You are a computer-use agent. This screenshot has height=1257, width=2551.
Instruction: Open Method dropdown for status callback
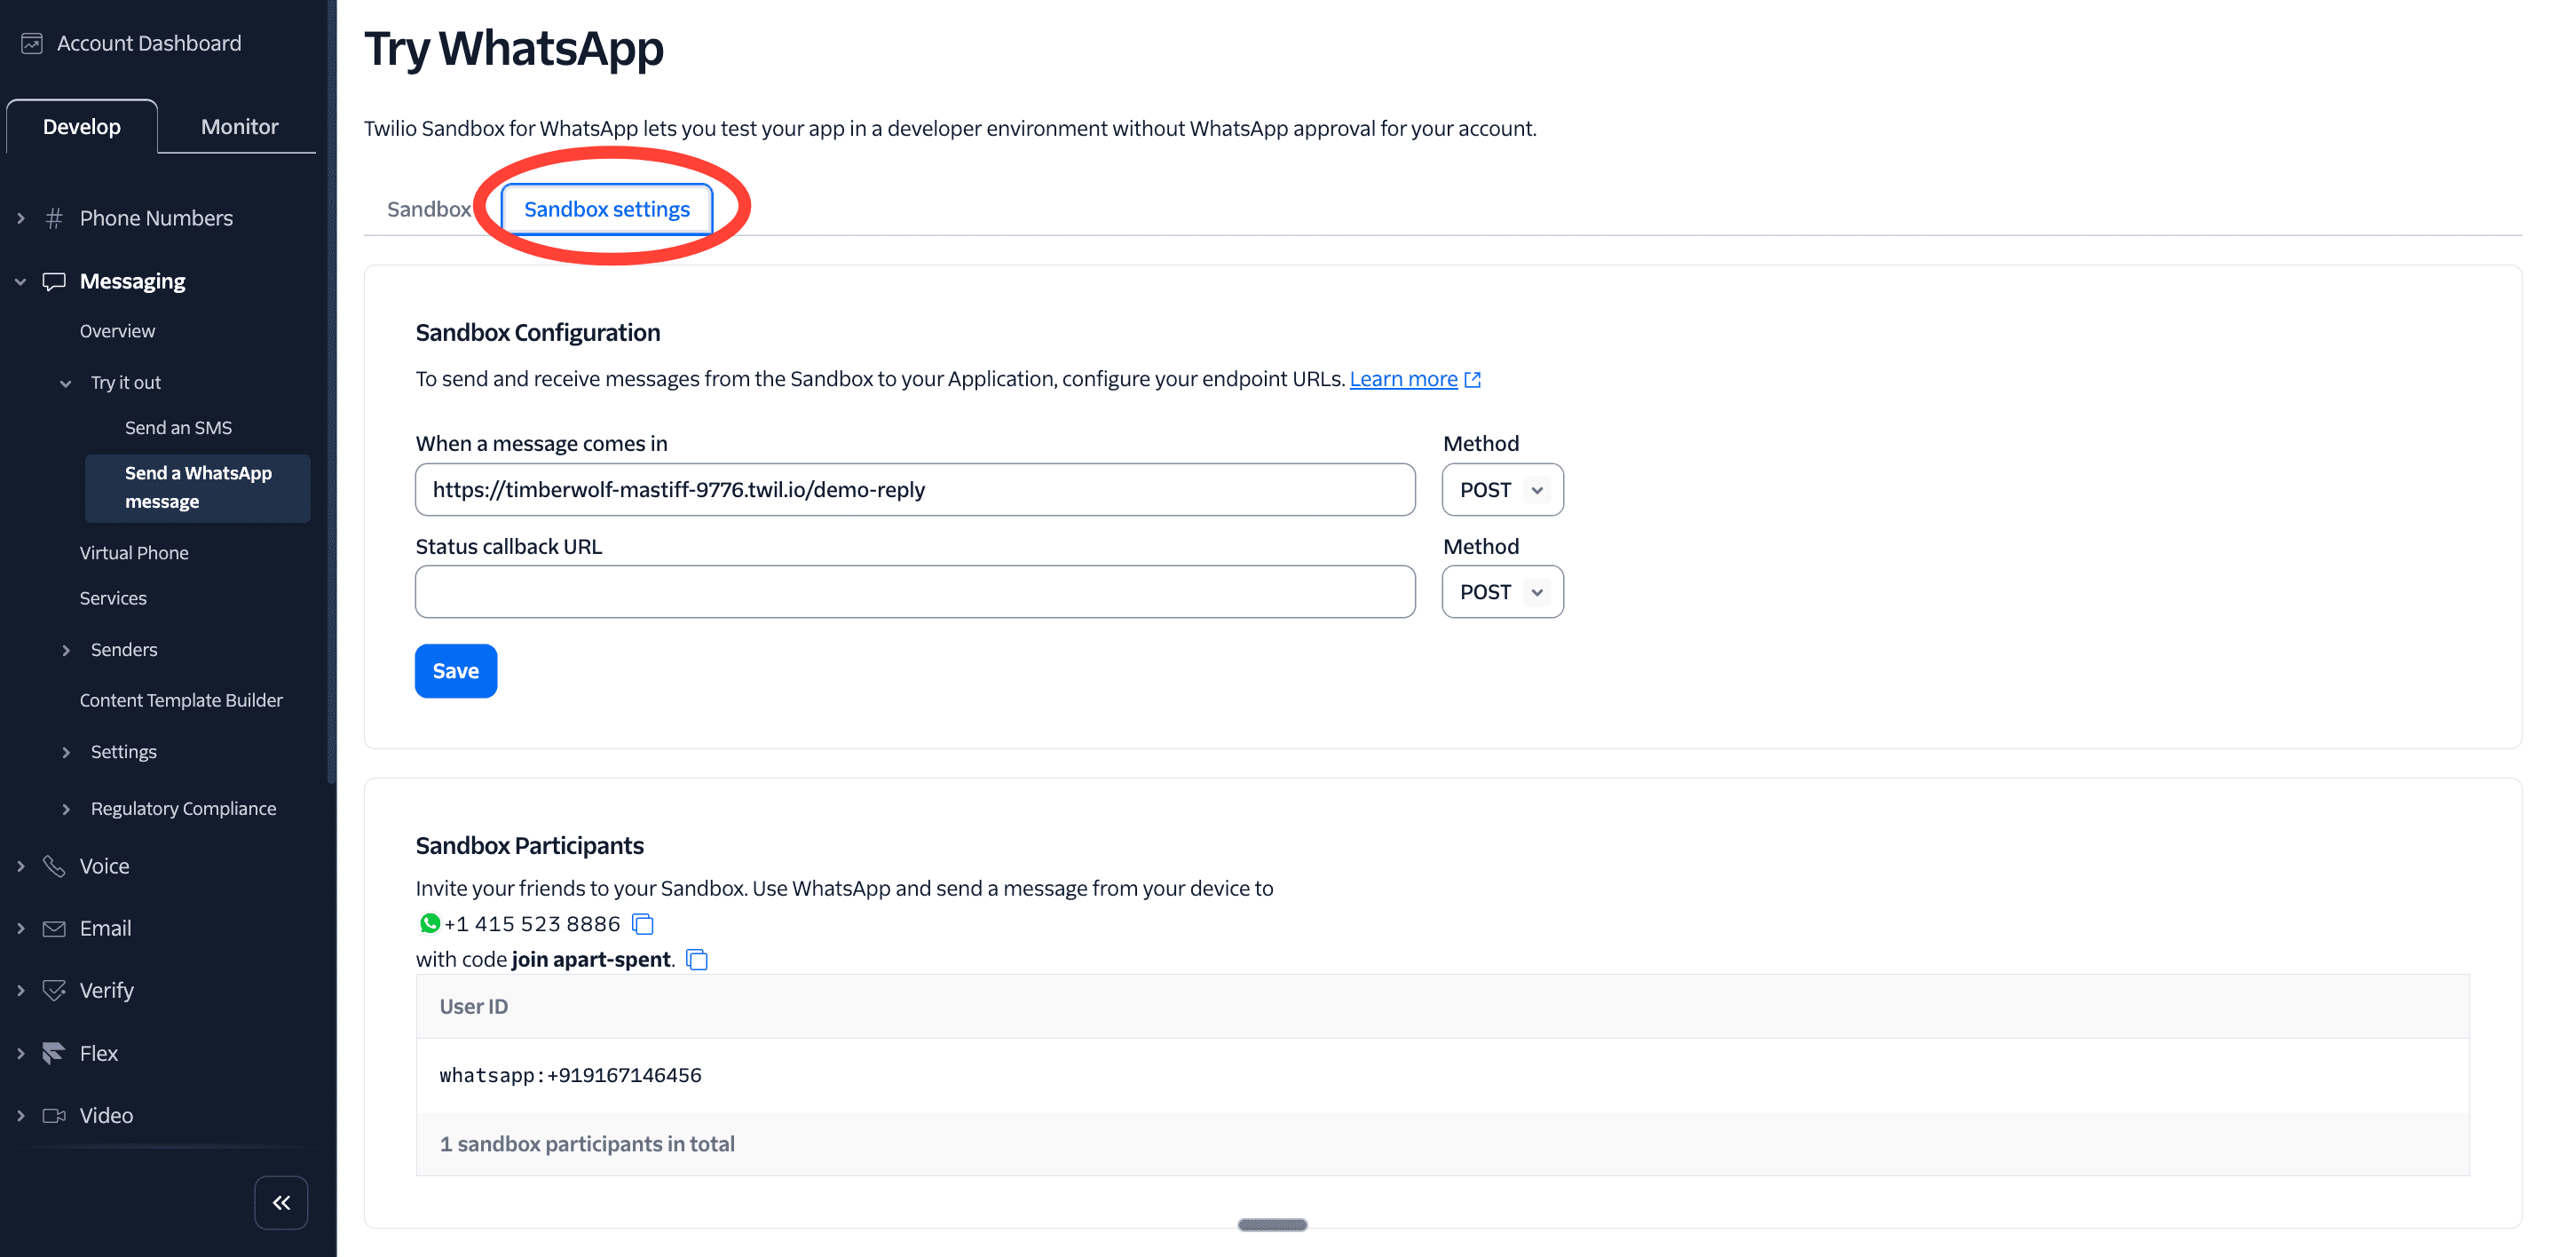point(1502,592)
